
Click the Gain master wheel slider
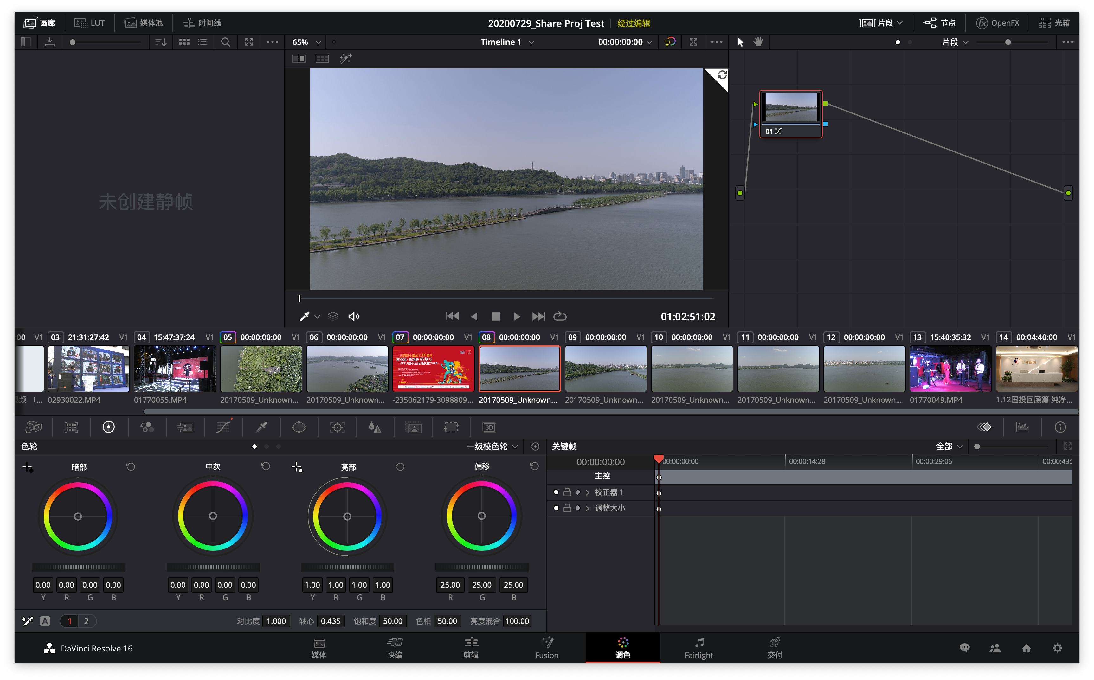click(347, 567)
